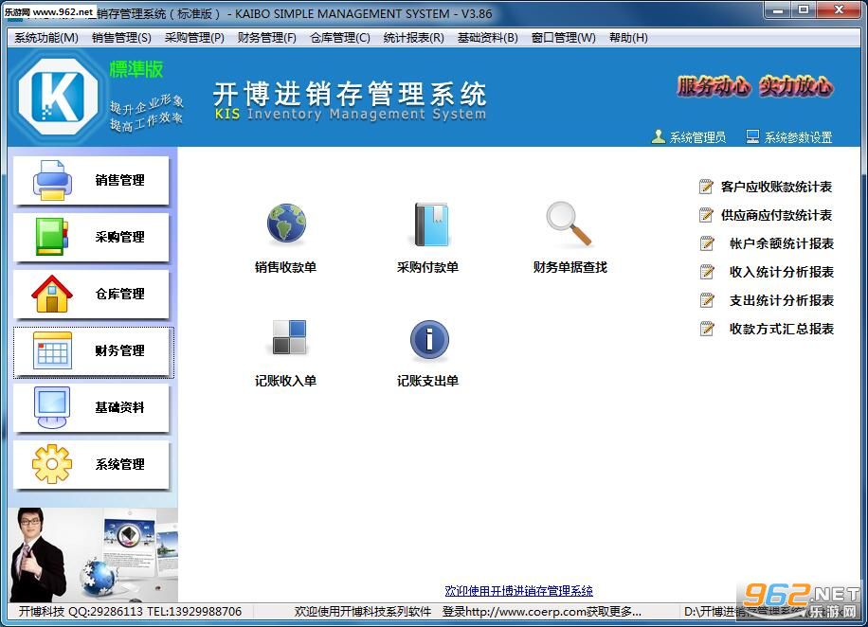Open the 记账支出单 info icon
Image resolution: width=868 pixels, height=627 pixels.
pos(429,339)
